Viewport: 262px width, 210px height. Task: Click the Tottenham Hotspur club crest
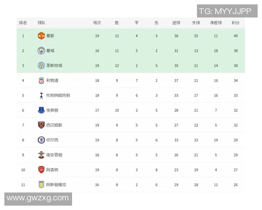point(41,95)
